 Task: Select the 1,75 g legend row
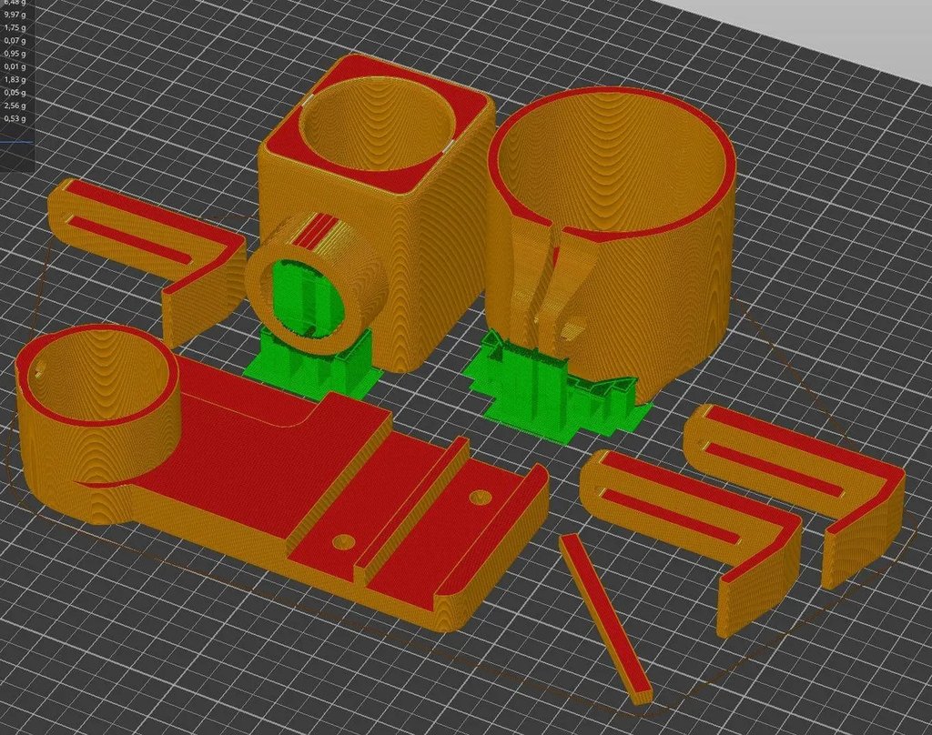[16, 27]
